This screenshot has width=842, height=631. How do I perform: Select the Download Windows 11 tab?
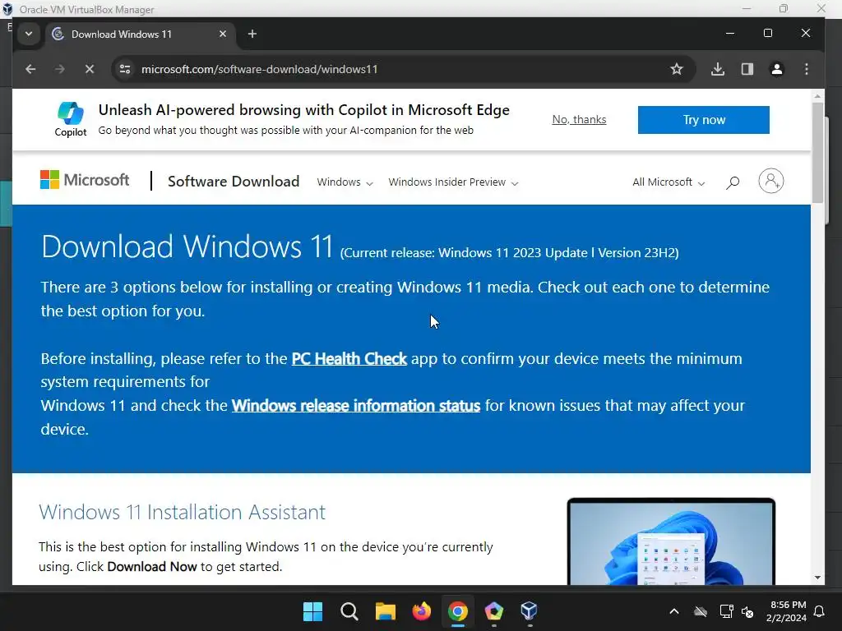point(141,35)
